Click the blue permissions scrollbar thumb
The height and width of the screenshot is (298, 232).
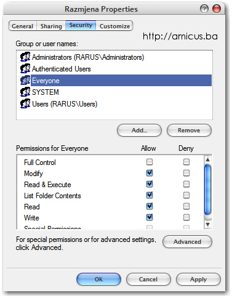[x=208, y=190]
